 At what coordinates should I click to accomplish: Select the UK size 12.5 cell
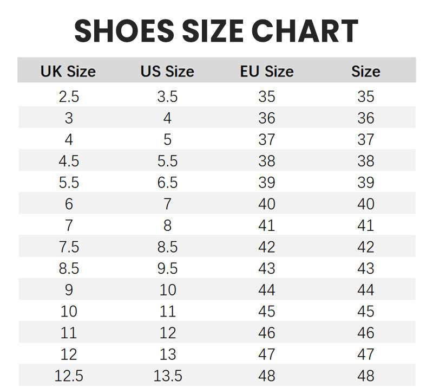click(x=69, y=376)
